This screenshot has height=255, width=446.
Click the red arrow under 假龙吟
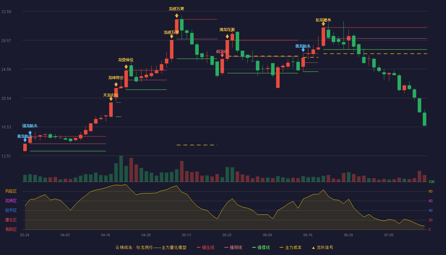pyautogui.click(x=222, y=55)
